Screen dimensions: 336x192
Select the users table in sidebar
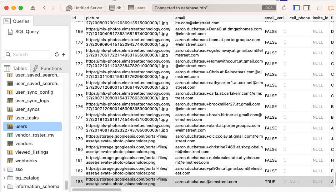(32, 126)
